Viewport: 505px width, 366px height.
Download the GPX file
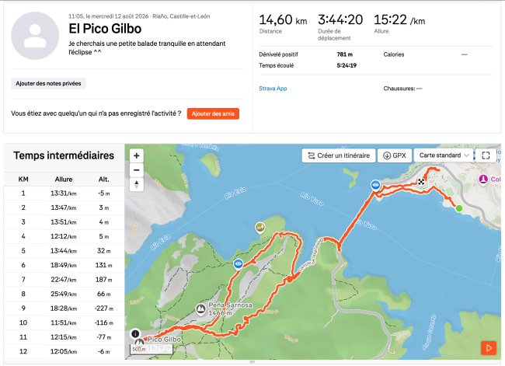[395, 155]
